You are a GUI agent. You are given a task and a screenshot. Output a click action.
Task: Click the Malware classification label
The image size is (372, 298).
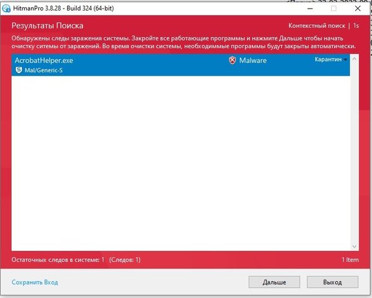[253, 61]
